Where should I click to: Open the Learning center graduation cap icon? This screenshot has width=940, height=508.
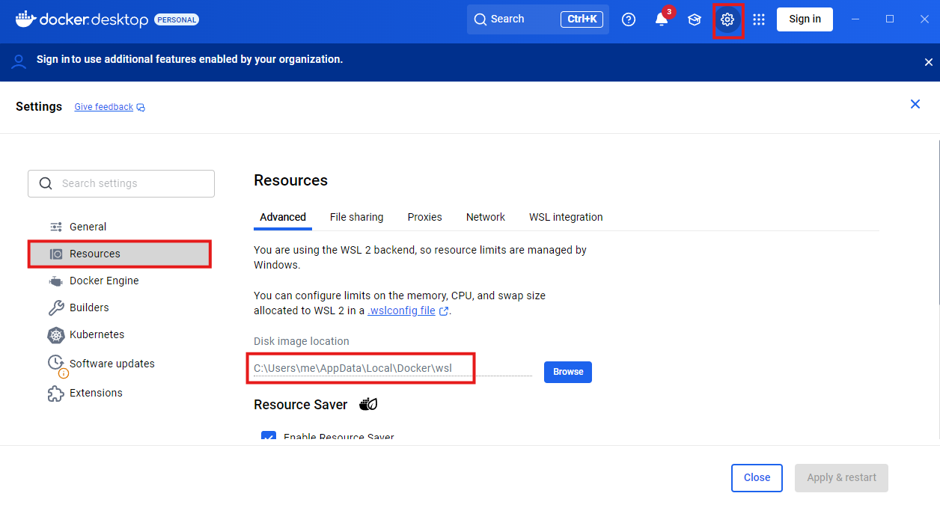tap(695, 19)
